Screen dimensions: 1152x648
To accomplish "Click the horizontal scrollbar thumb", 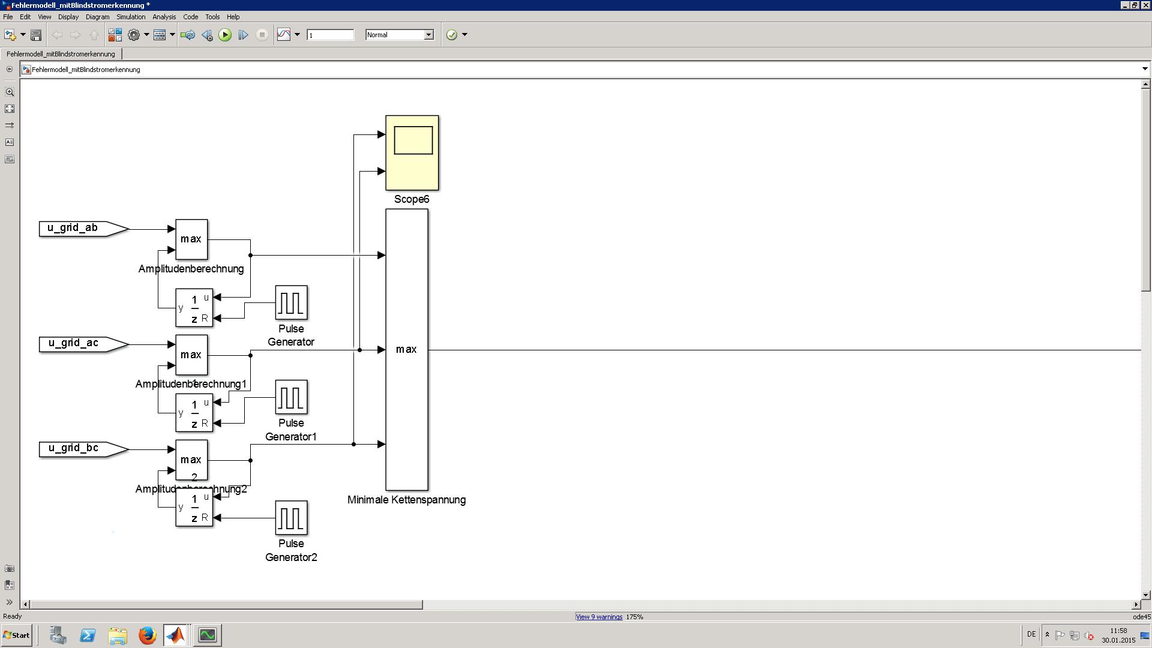I will pos(226,604).
